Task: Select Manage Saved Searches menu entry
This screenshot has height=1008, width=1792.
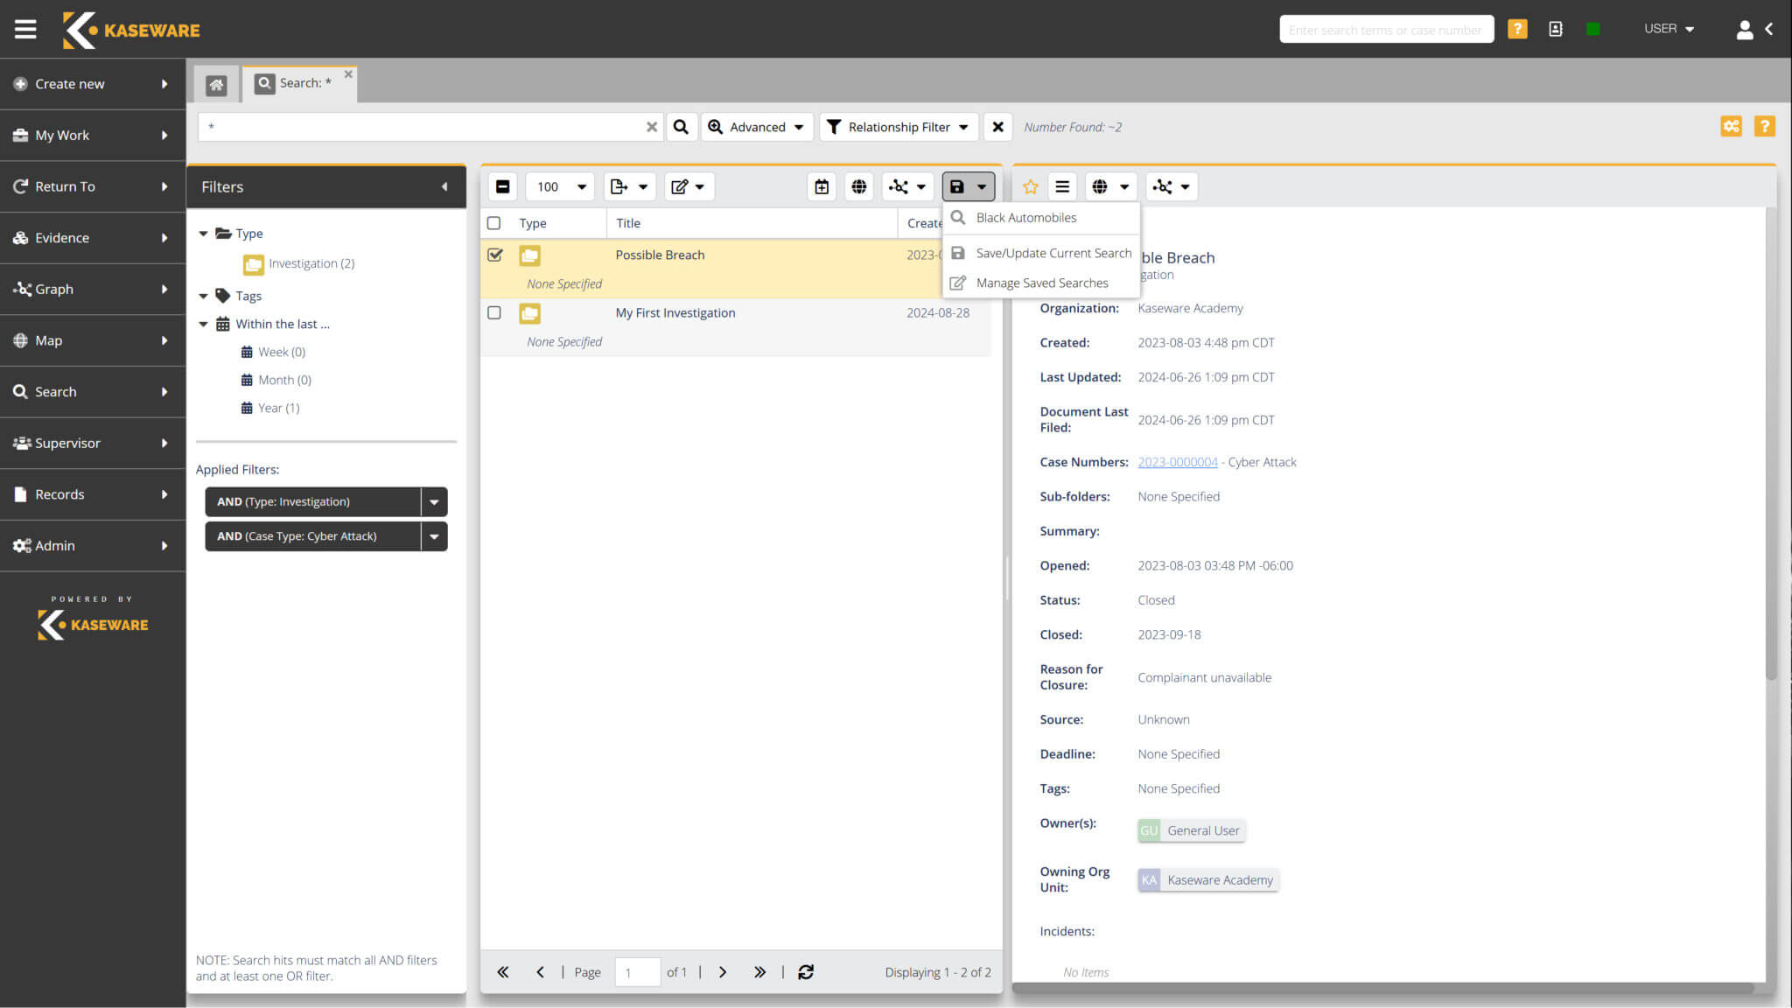Action: tap(1041, 282)
